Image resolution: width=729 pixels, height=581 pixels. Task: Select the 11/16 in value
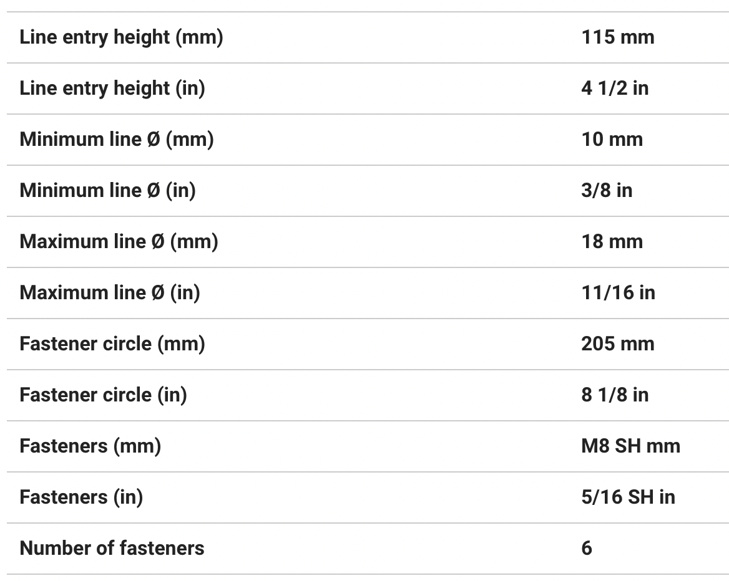pyautogui.click(x=618, y=293)
